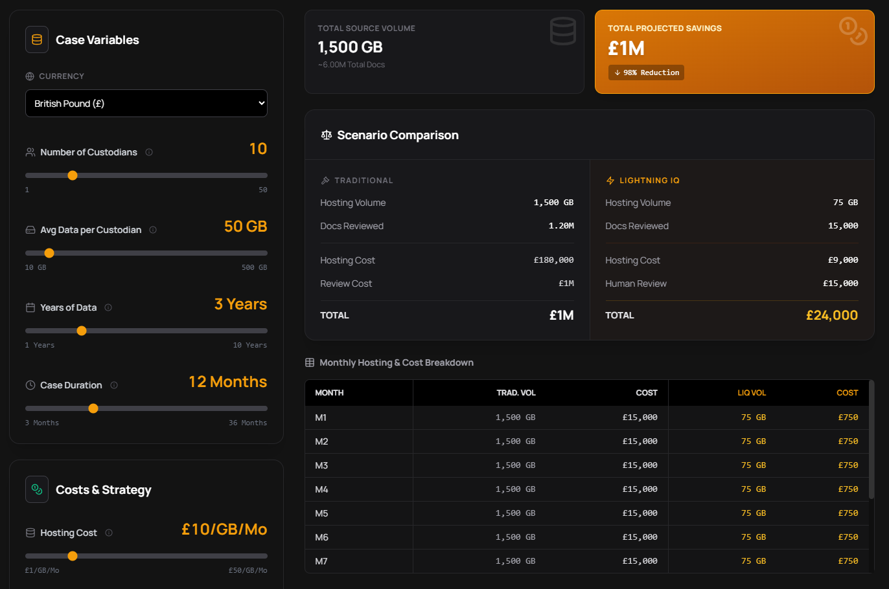The image size is (889, 589).
Task: Click the scale icon in Scenario Comparison
Action: pos(325,135)
